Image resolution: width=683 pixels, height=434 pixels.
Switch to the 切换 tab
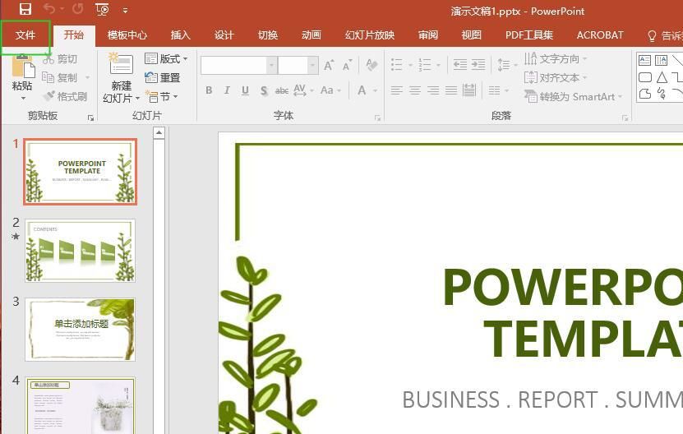tap(267, 35)
